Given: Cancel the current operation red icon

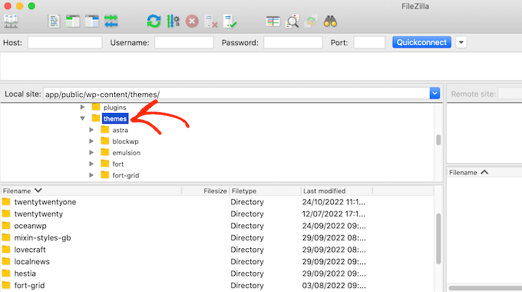Looking at the screenshot, I should coord(192,22).
